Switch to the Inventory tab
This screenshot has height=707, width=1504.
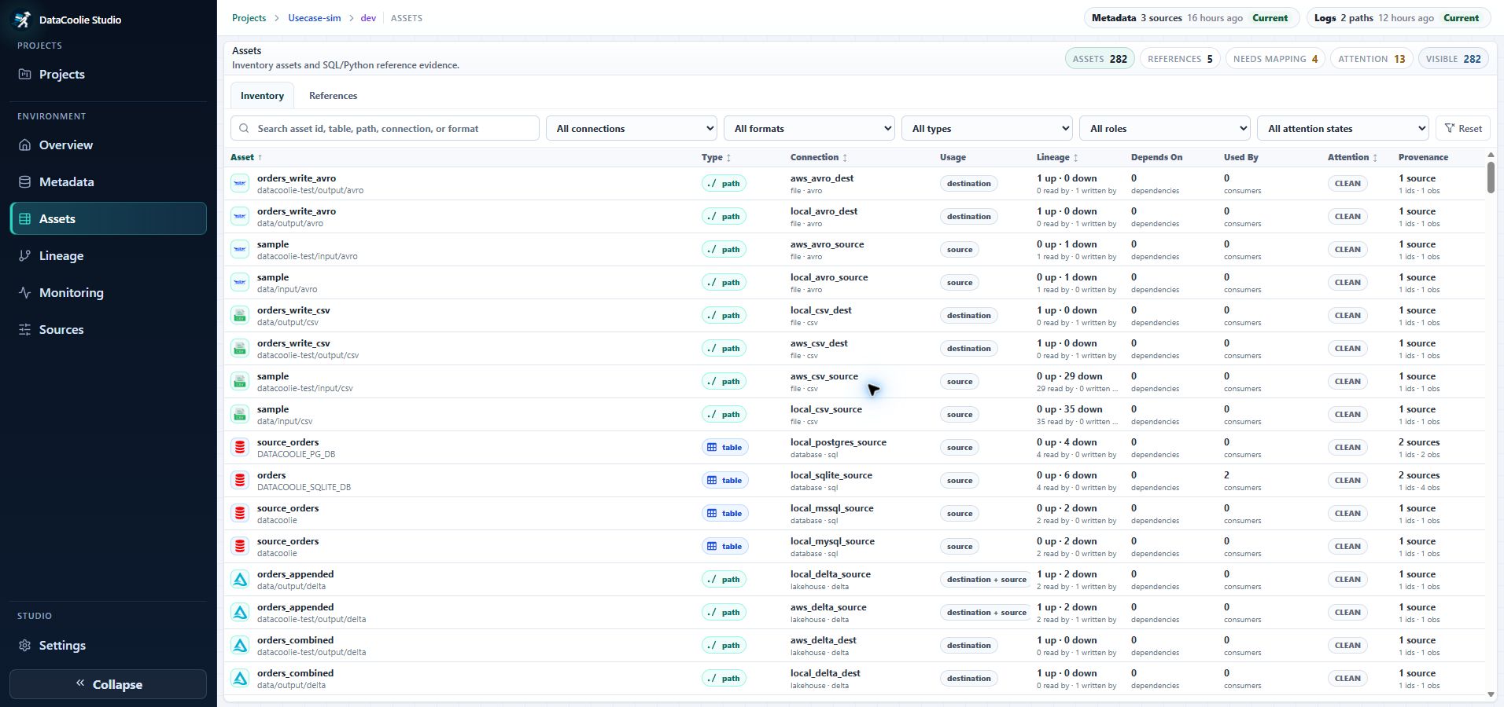262,96
